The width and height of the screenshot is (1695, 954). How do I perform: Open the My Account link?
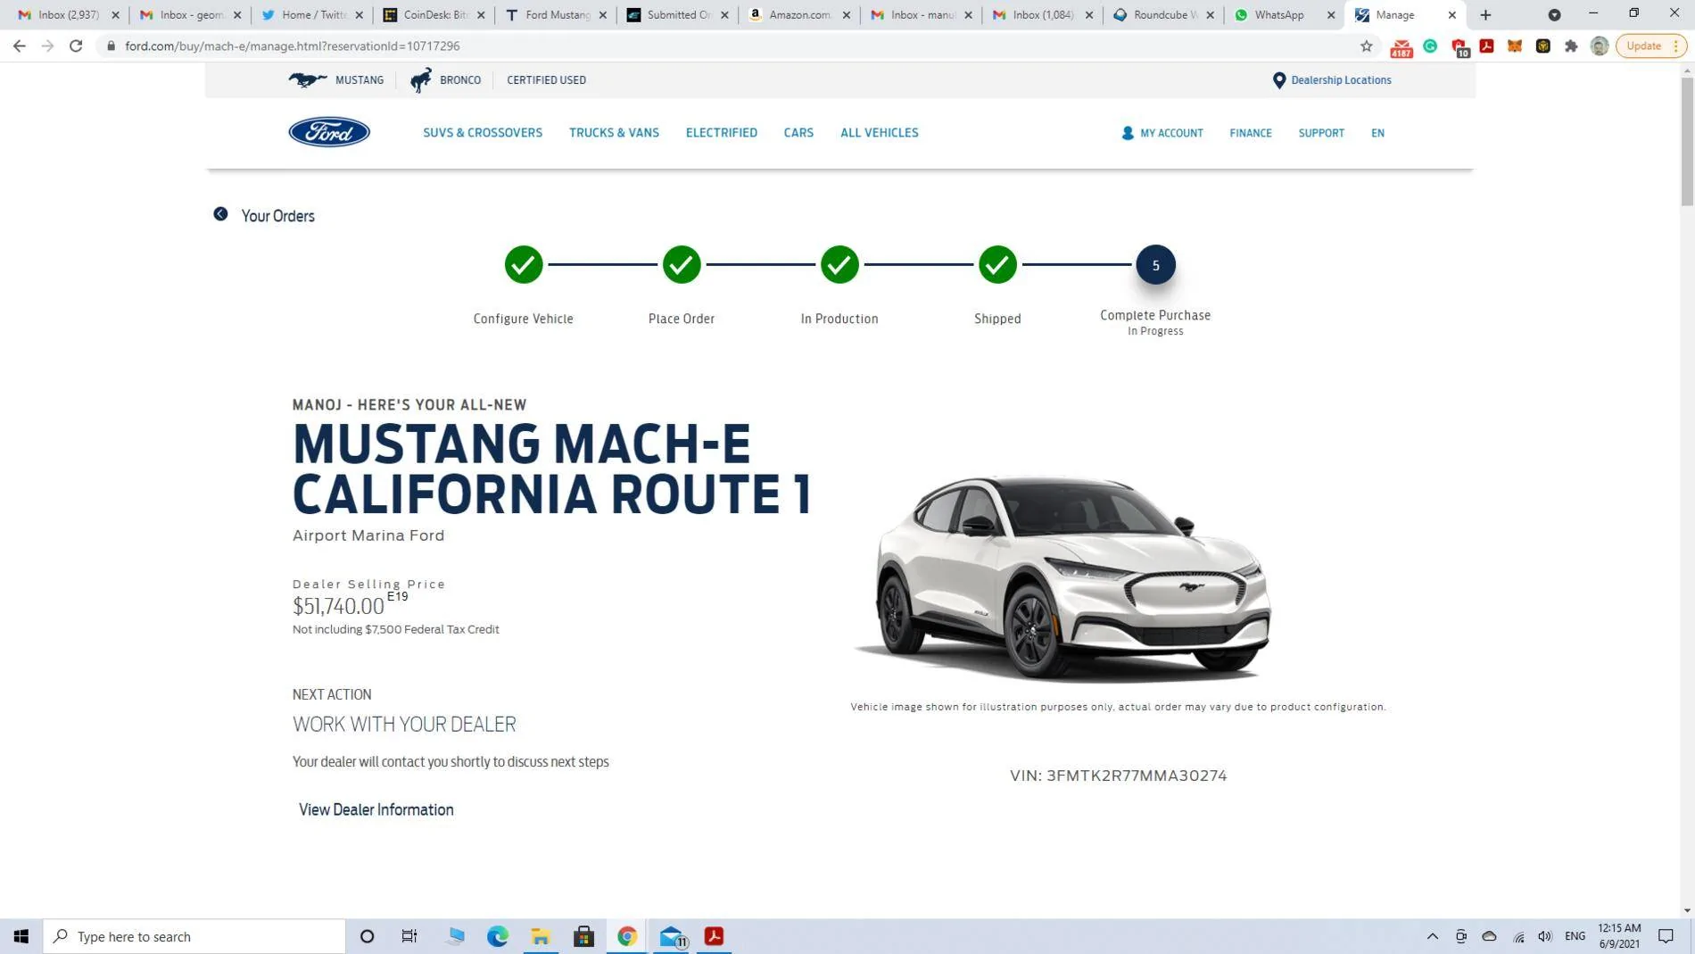click(x=1171, y=133)
